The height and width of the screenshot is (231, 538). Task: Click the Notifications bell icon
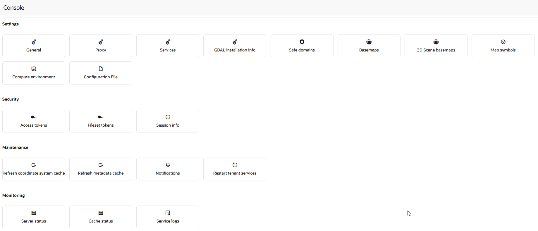(168, 165)
